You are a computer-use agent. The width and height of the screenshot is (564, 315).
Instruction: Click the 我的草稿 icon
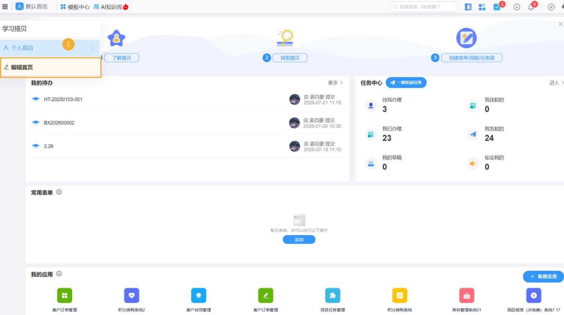[371, 164]
